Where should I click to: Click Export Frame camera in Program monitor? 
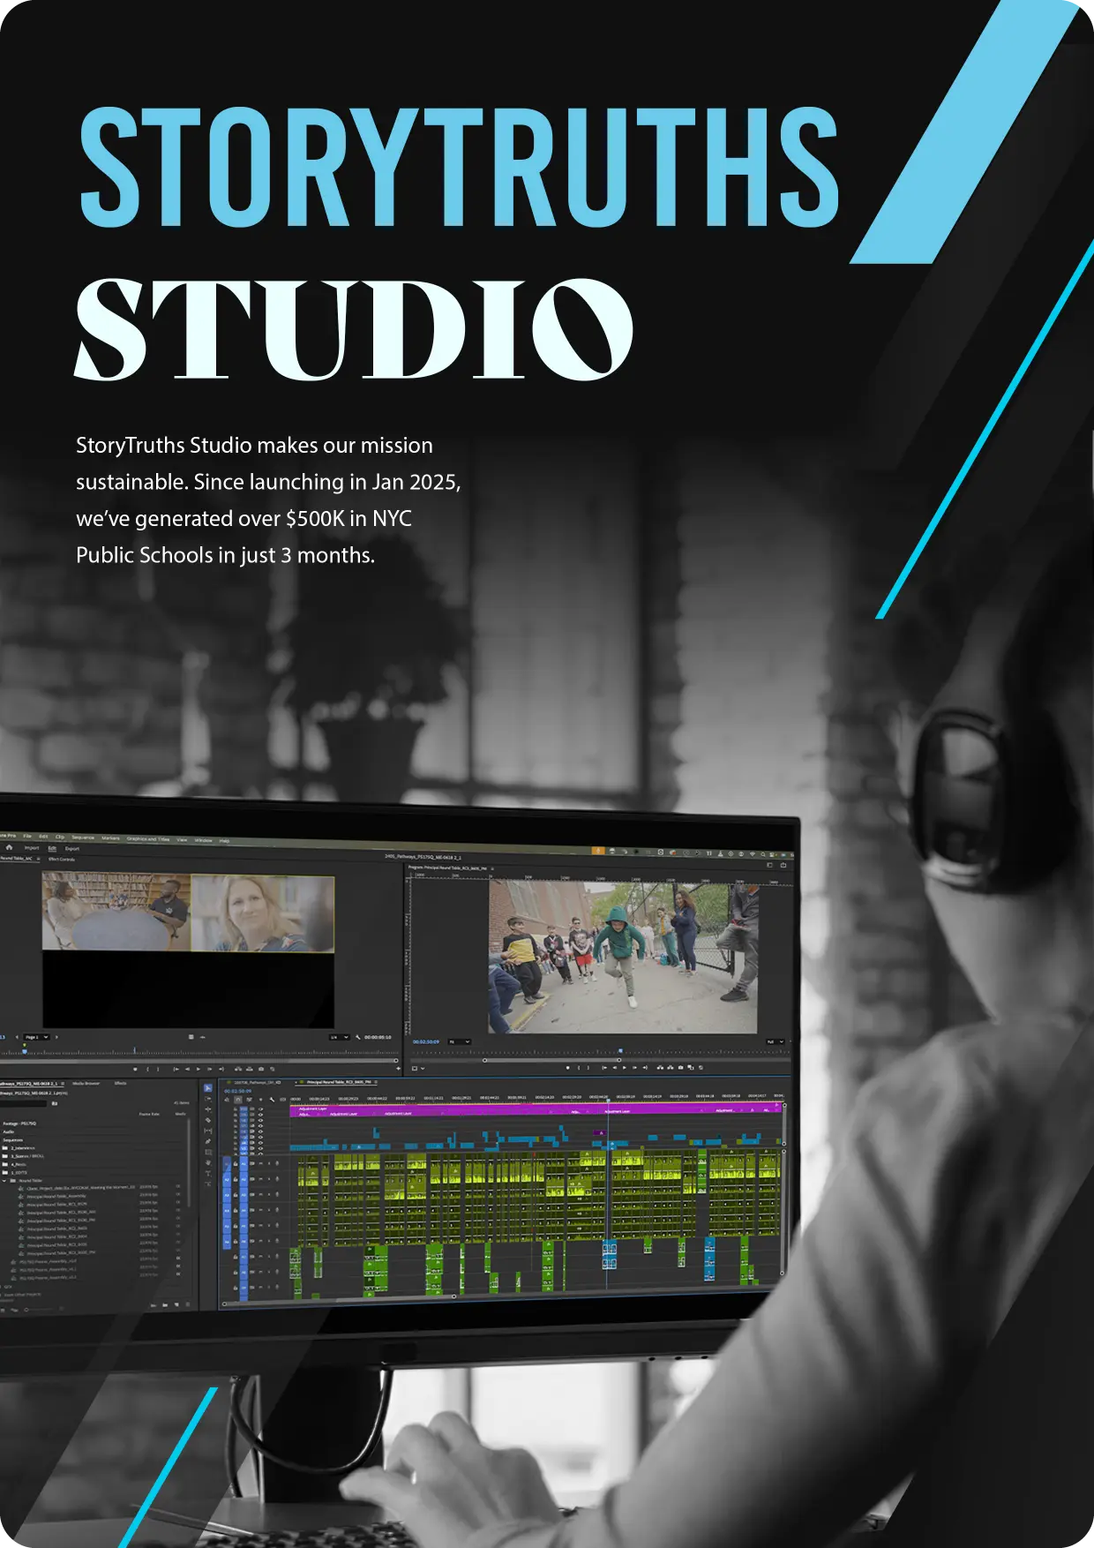point(681,1068)
